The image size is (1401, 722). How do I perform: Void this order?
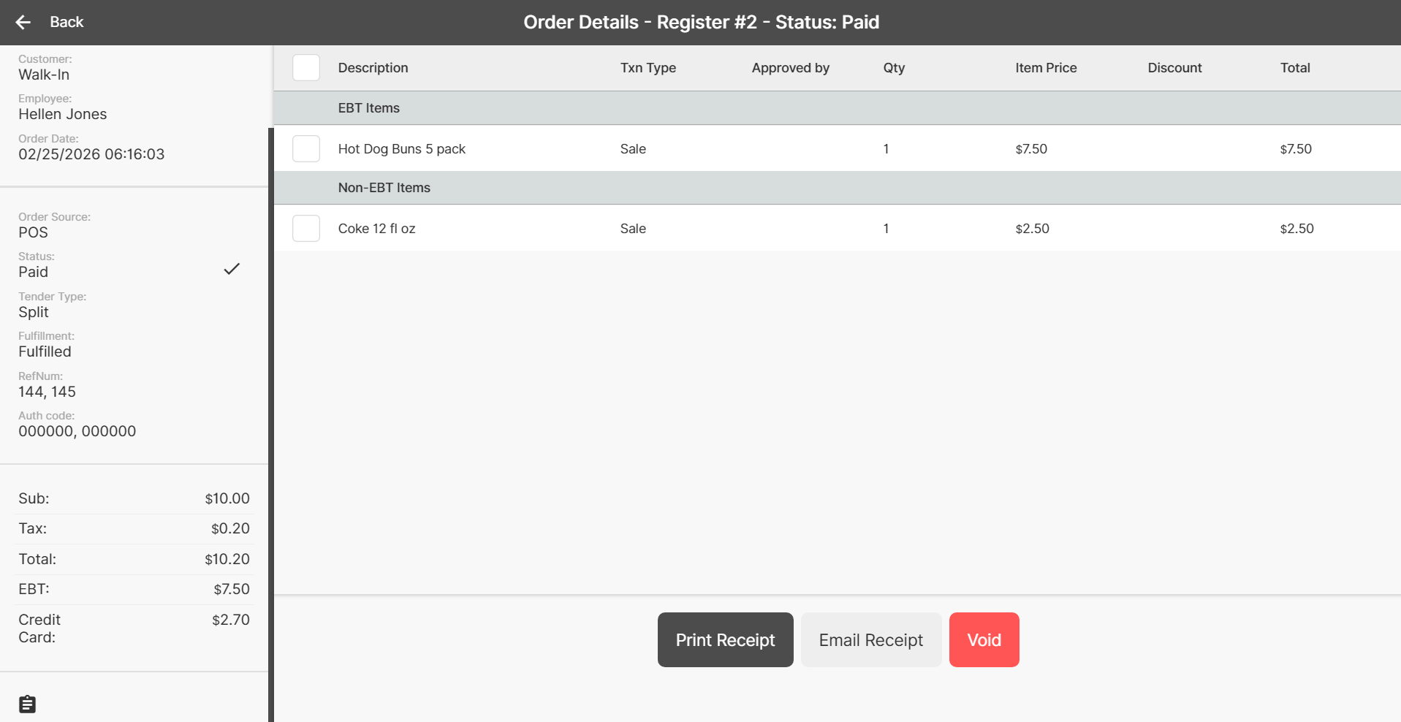(984, 640)
